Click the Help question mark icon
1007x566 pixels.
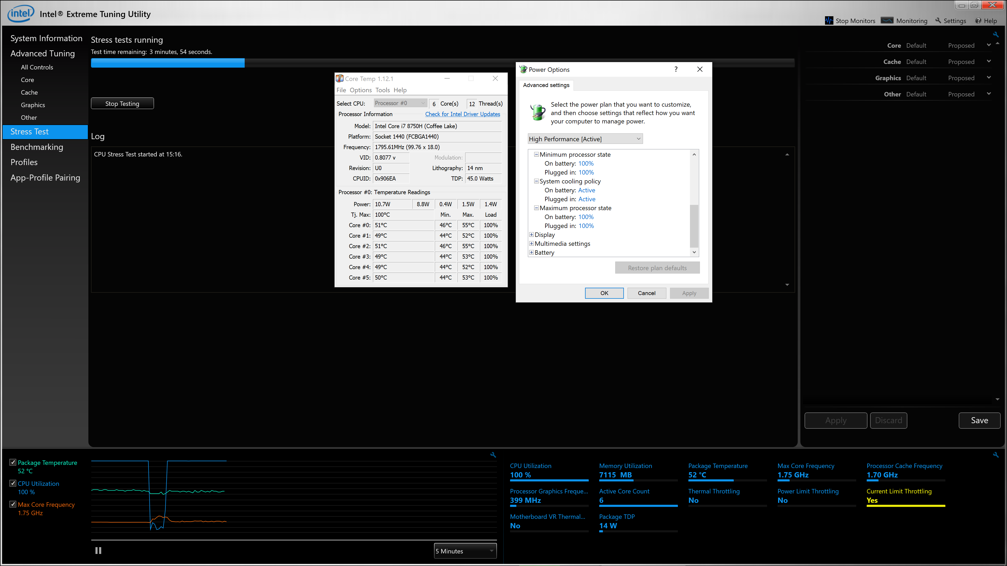pos(978,21)
